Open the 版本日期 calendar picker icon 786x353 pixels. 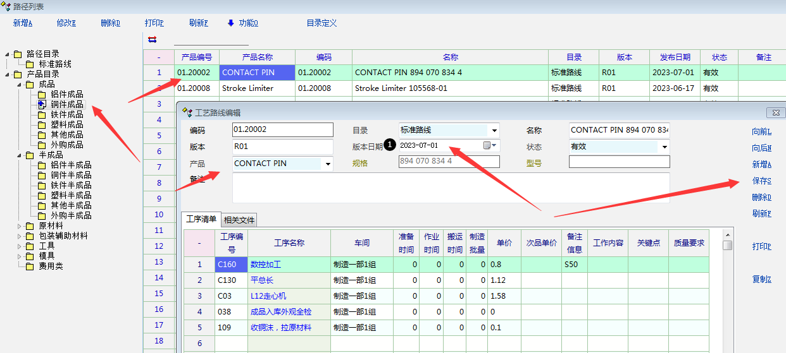coord(487,145)
